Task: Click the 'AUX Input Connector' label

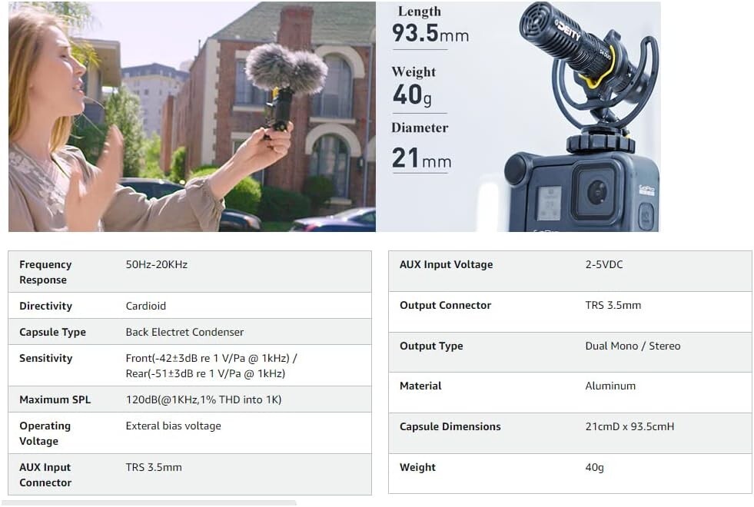Action: [x=45, y=475]
